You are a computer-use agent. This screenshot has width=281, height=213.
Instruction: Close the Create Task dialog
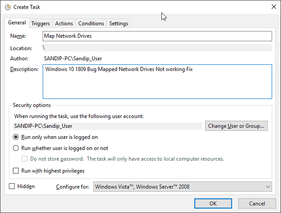point(273,7)
